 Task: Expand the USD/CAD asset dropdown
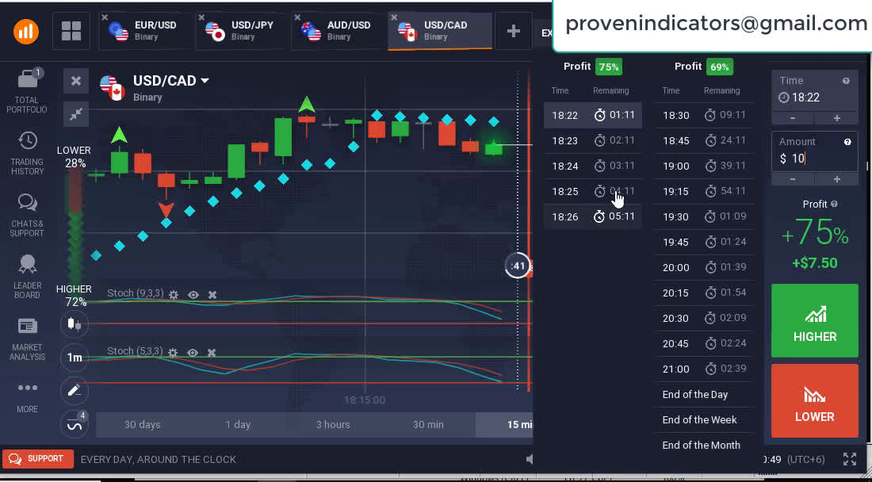tap(205, 81)
